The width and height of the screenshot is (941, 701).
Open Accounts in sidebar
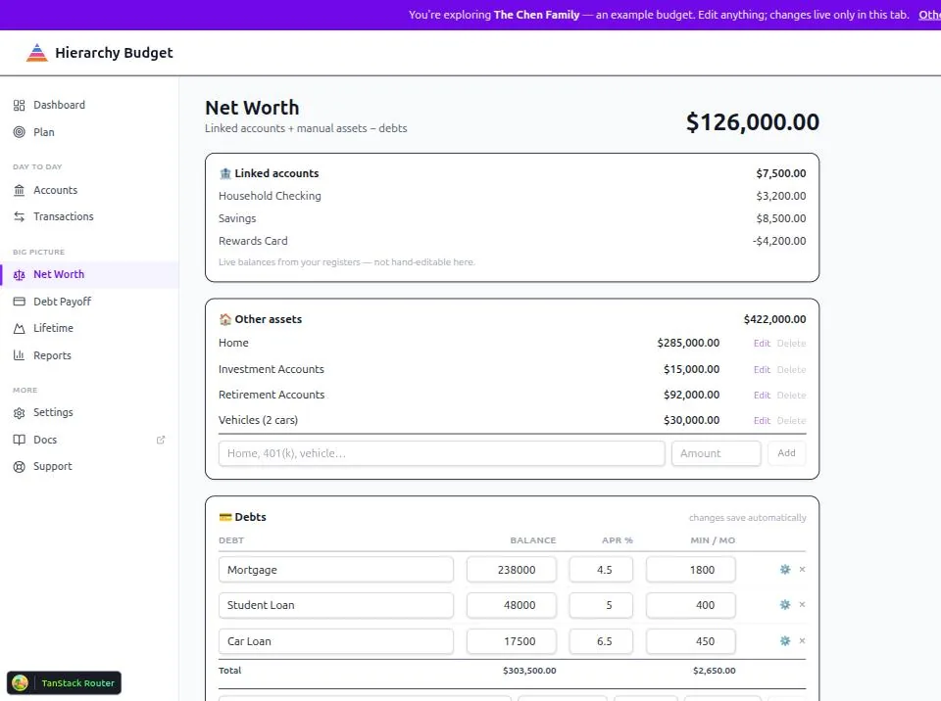[55, 190]
